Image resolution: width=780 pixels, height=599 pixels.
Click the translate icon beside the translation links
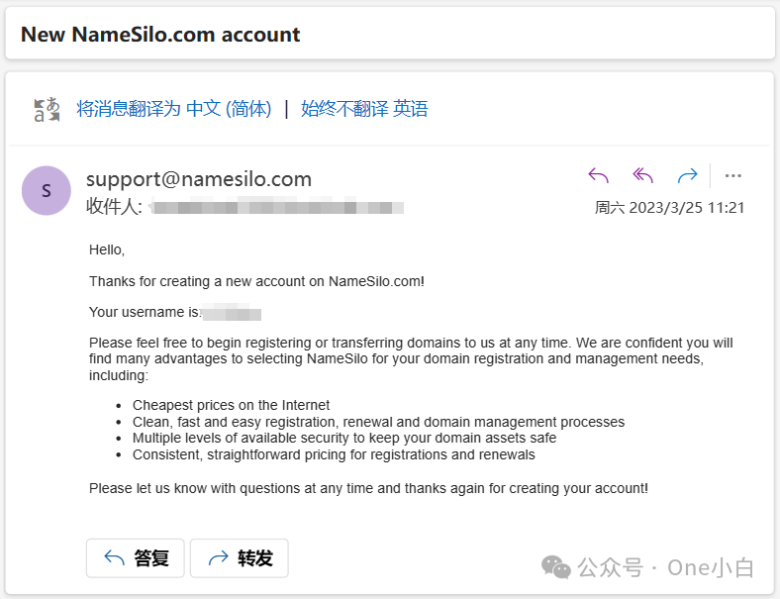[x=47, y=109]
